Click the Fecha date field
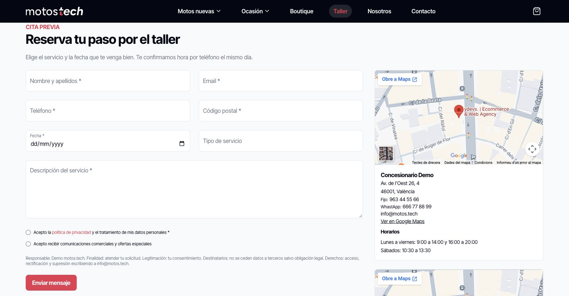 (108, 141)
